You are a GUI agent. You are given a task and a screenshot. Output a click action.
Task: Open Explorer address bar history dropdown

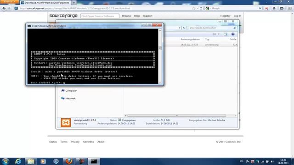(x=180, y=28)
